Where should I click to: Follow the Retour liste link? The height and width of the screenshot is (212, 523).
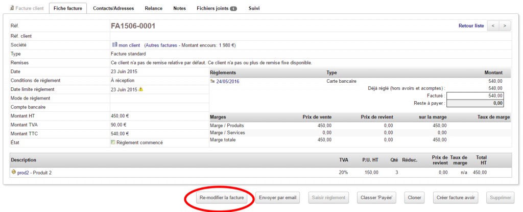click(x=471, y=26)
